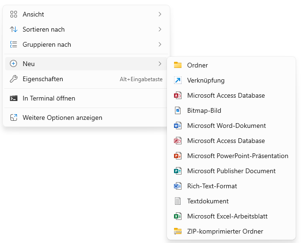The image size is (307, 243).
Task: Expand the Ansicht submenu arrow
Action: [160, 14]
